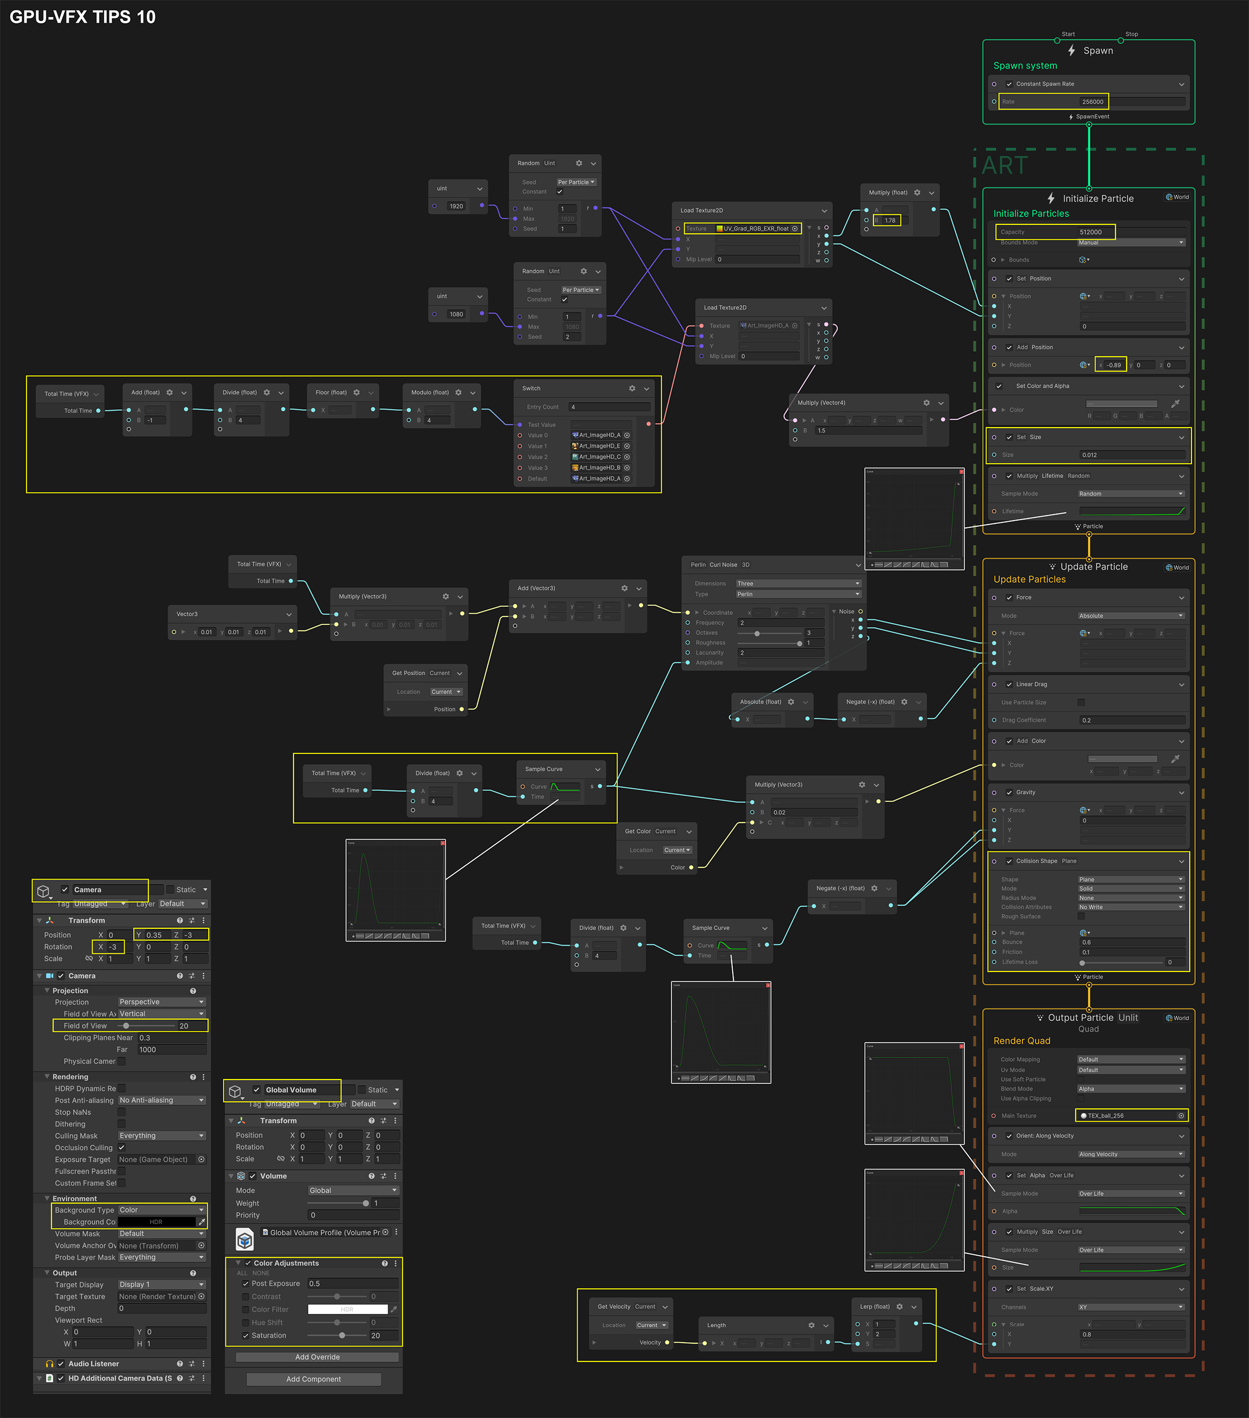
Task: Open Camera component preset icon
Action: (x=192, y=976)
